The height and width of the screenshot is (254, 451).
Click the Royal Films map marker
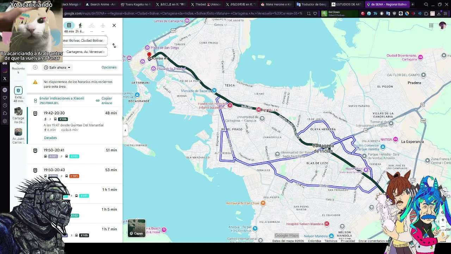click(366, 170)
